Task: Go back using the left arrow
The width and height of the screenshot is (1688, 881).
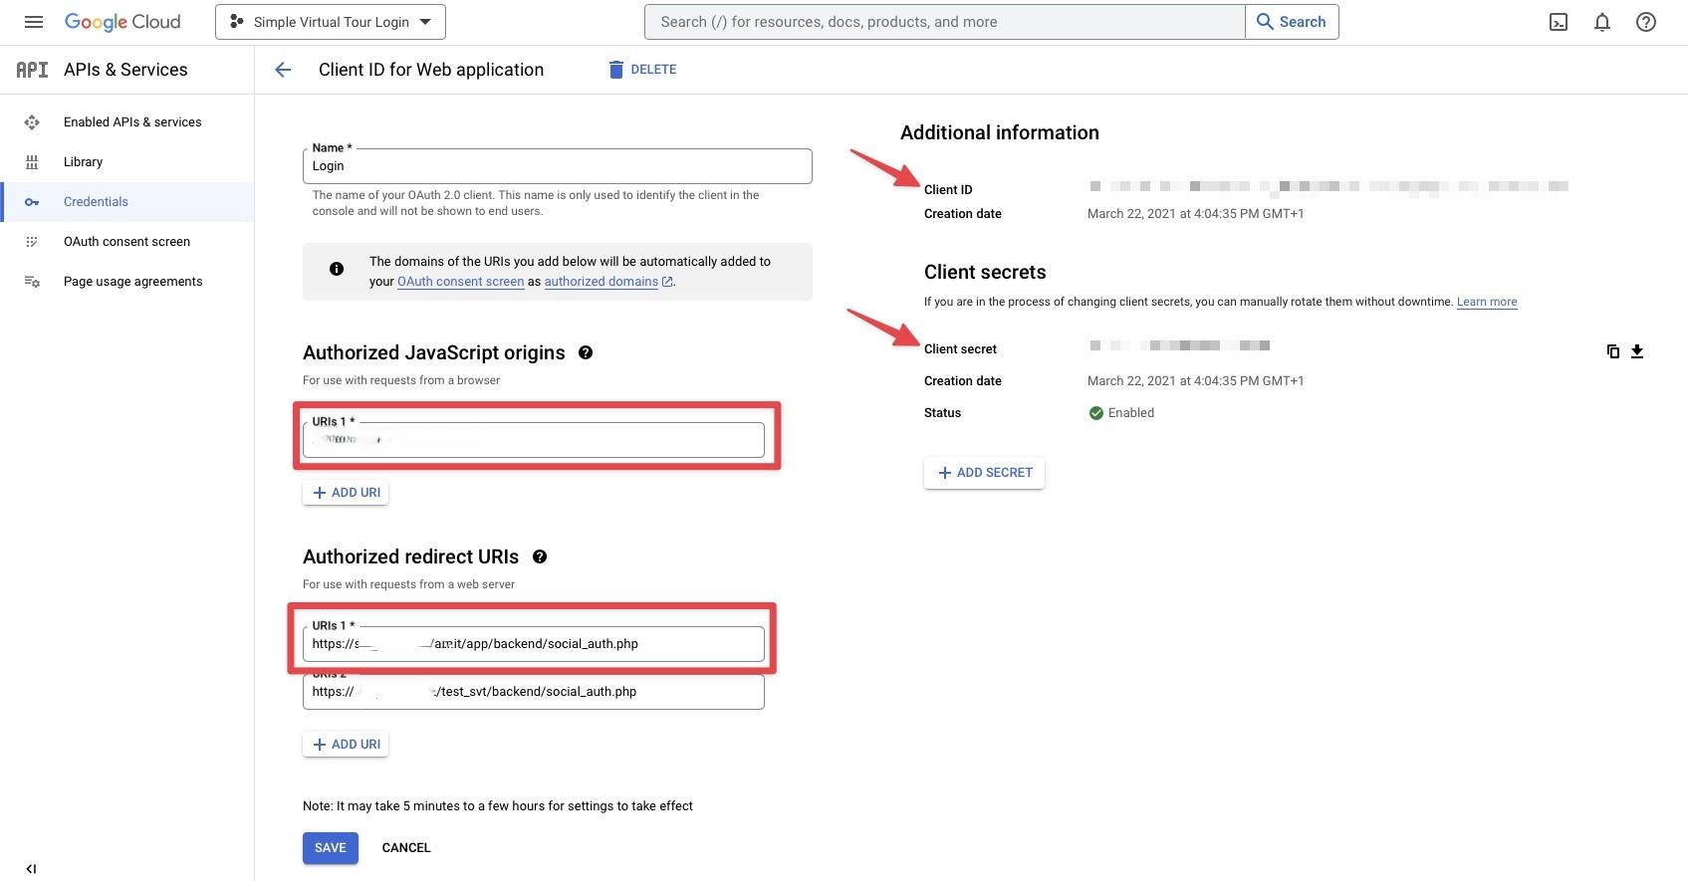Action: pos(283,70)
